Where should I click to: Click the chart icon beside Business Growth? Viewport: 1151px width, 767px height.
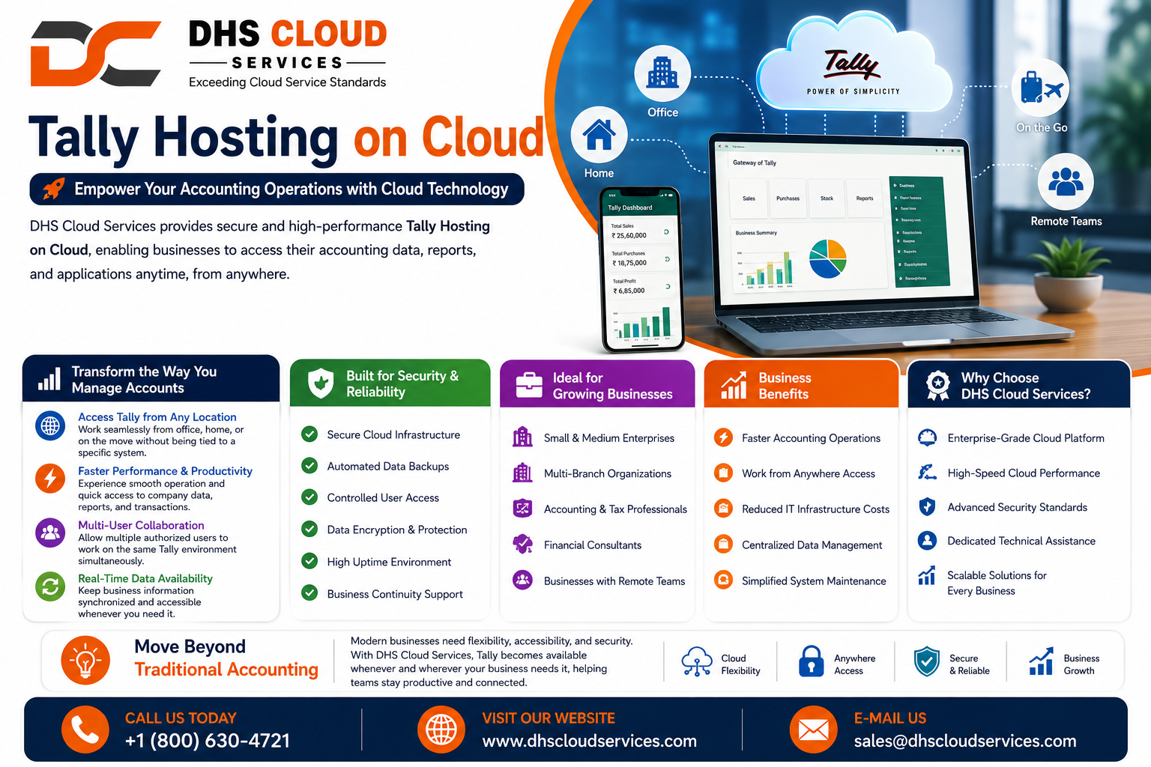1041,661
